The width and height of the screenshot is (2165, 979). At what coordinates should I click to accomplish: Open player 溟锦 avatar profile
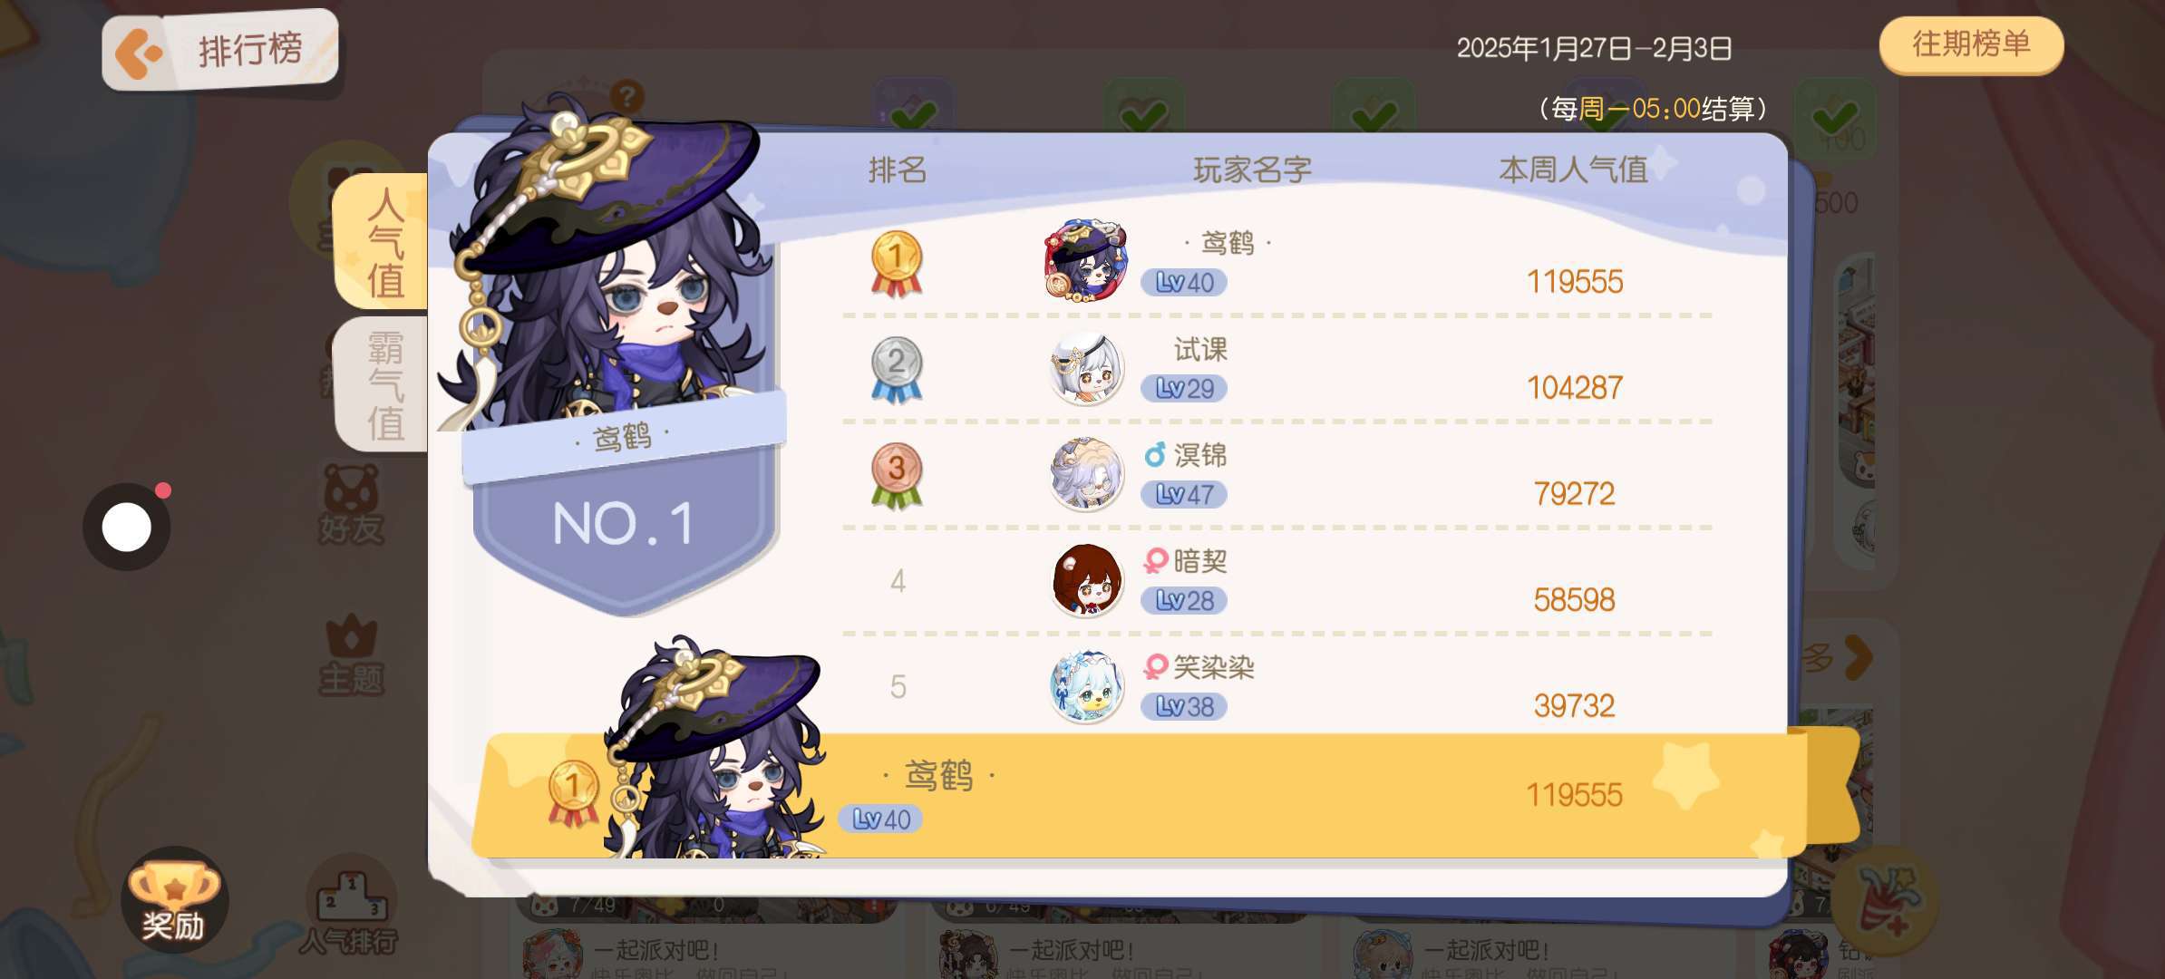pyautogui.click(x=1086, y=474)
